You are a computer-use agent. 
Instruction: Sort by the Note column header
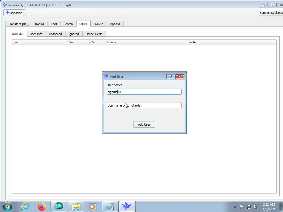[x=232, y=42]
